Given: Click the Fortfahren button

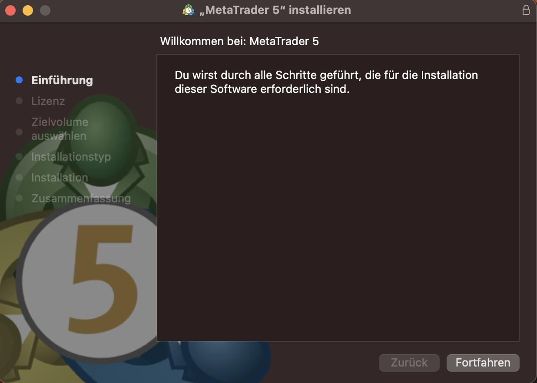Looking at the screenshot, I should (x=483, y=363).
